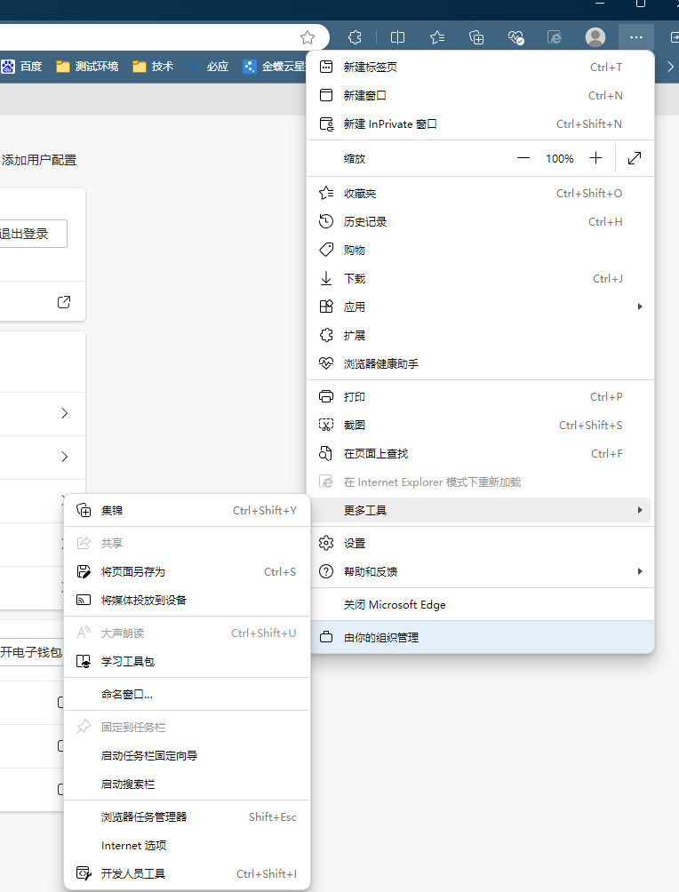
Task: Click 添加用户配置 on the settings page
Action: (39, 161)
